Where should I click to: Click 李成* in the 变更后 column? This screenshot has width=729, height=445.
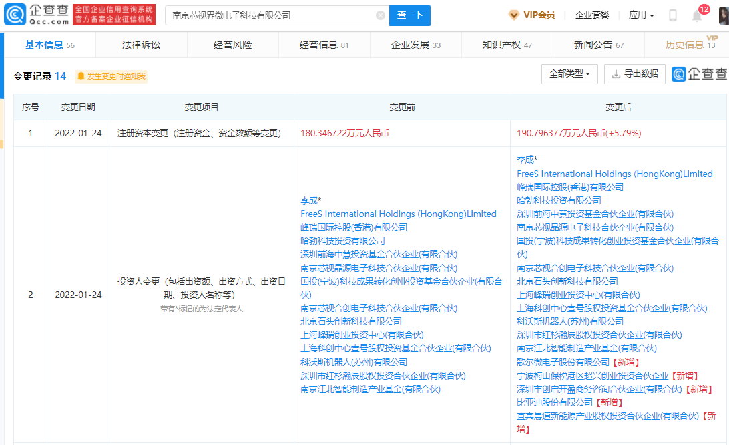527,160
